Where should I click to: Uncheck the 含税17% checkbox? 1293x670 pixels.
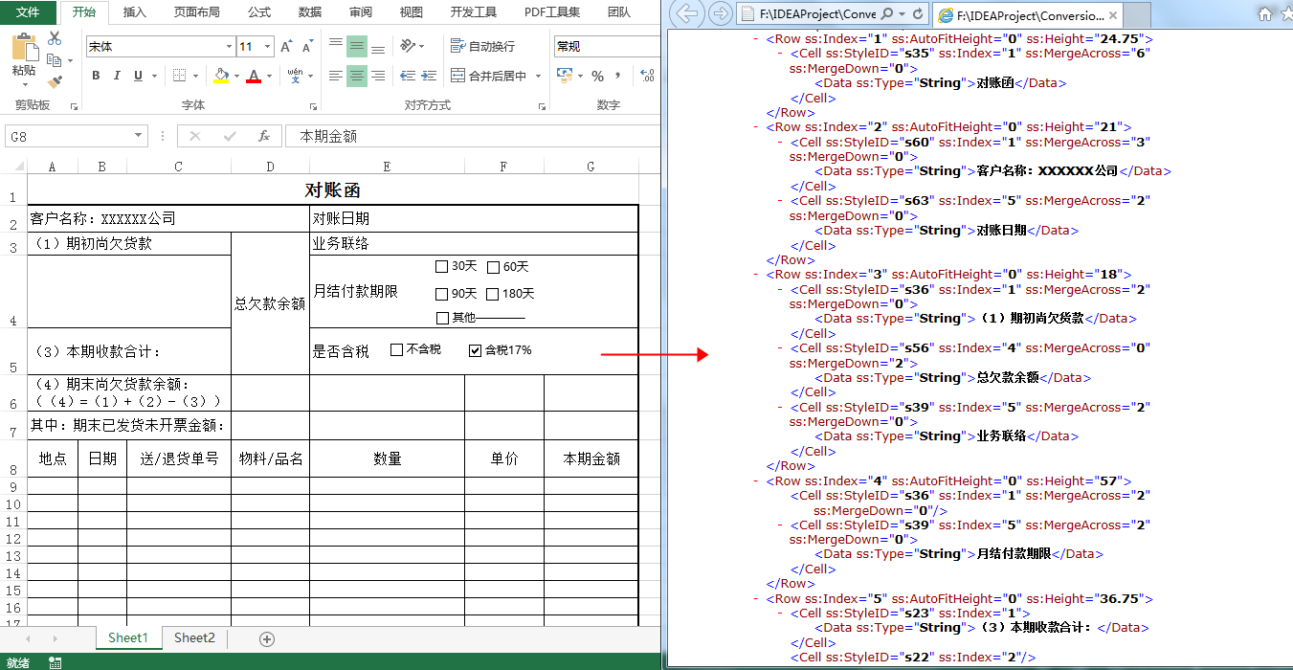[x=475, y=349]
